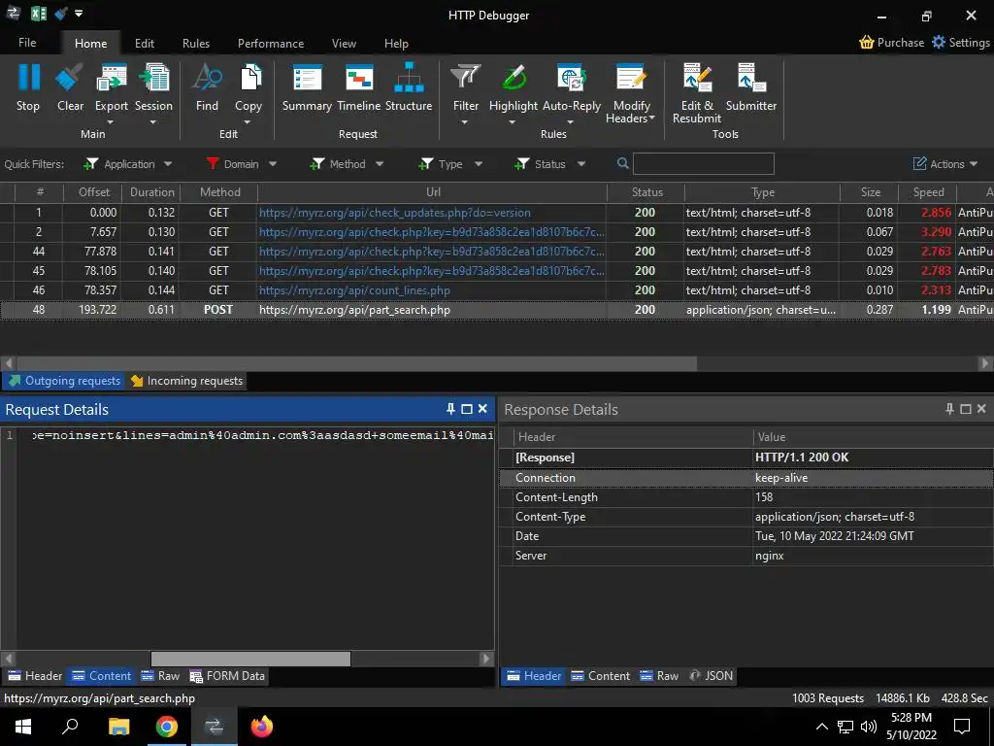
Task: Click the Request Details horizontal scrollbar thumb
Action: [250, 659]
